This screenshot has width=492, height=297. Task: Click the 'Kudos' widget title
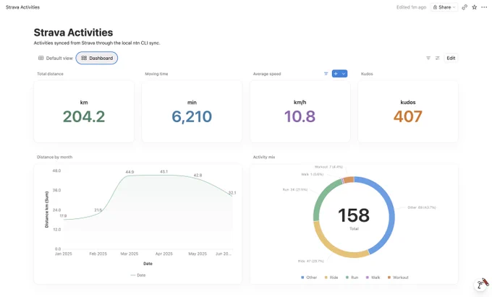click(367, 74)
